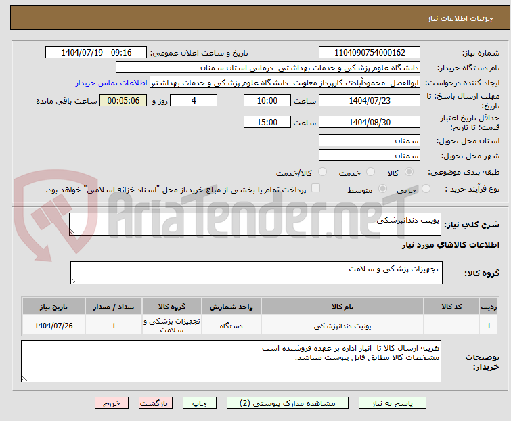This screenshot has width=511, height=421.
Task: Click the 'گروه کالا' textarea
Action: (x=257, y=272)
